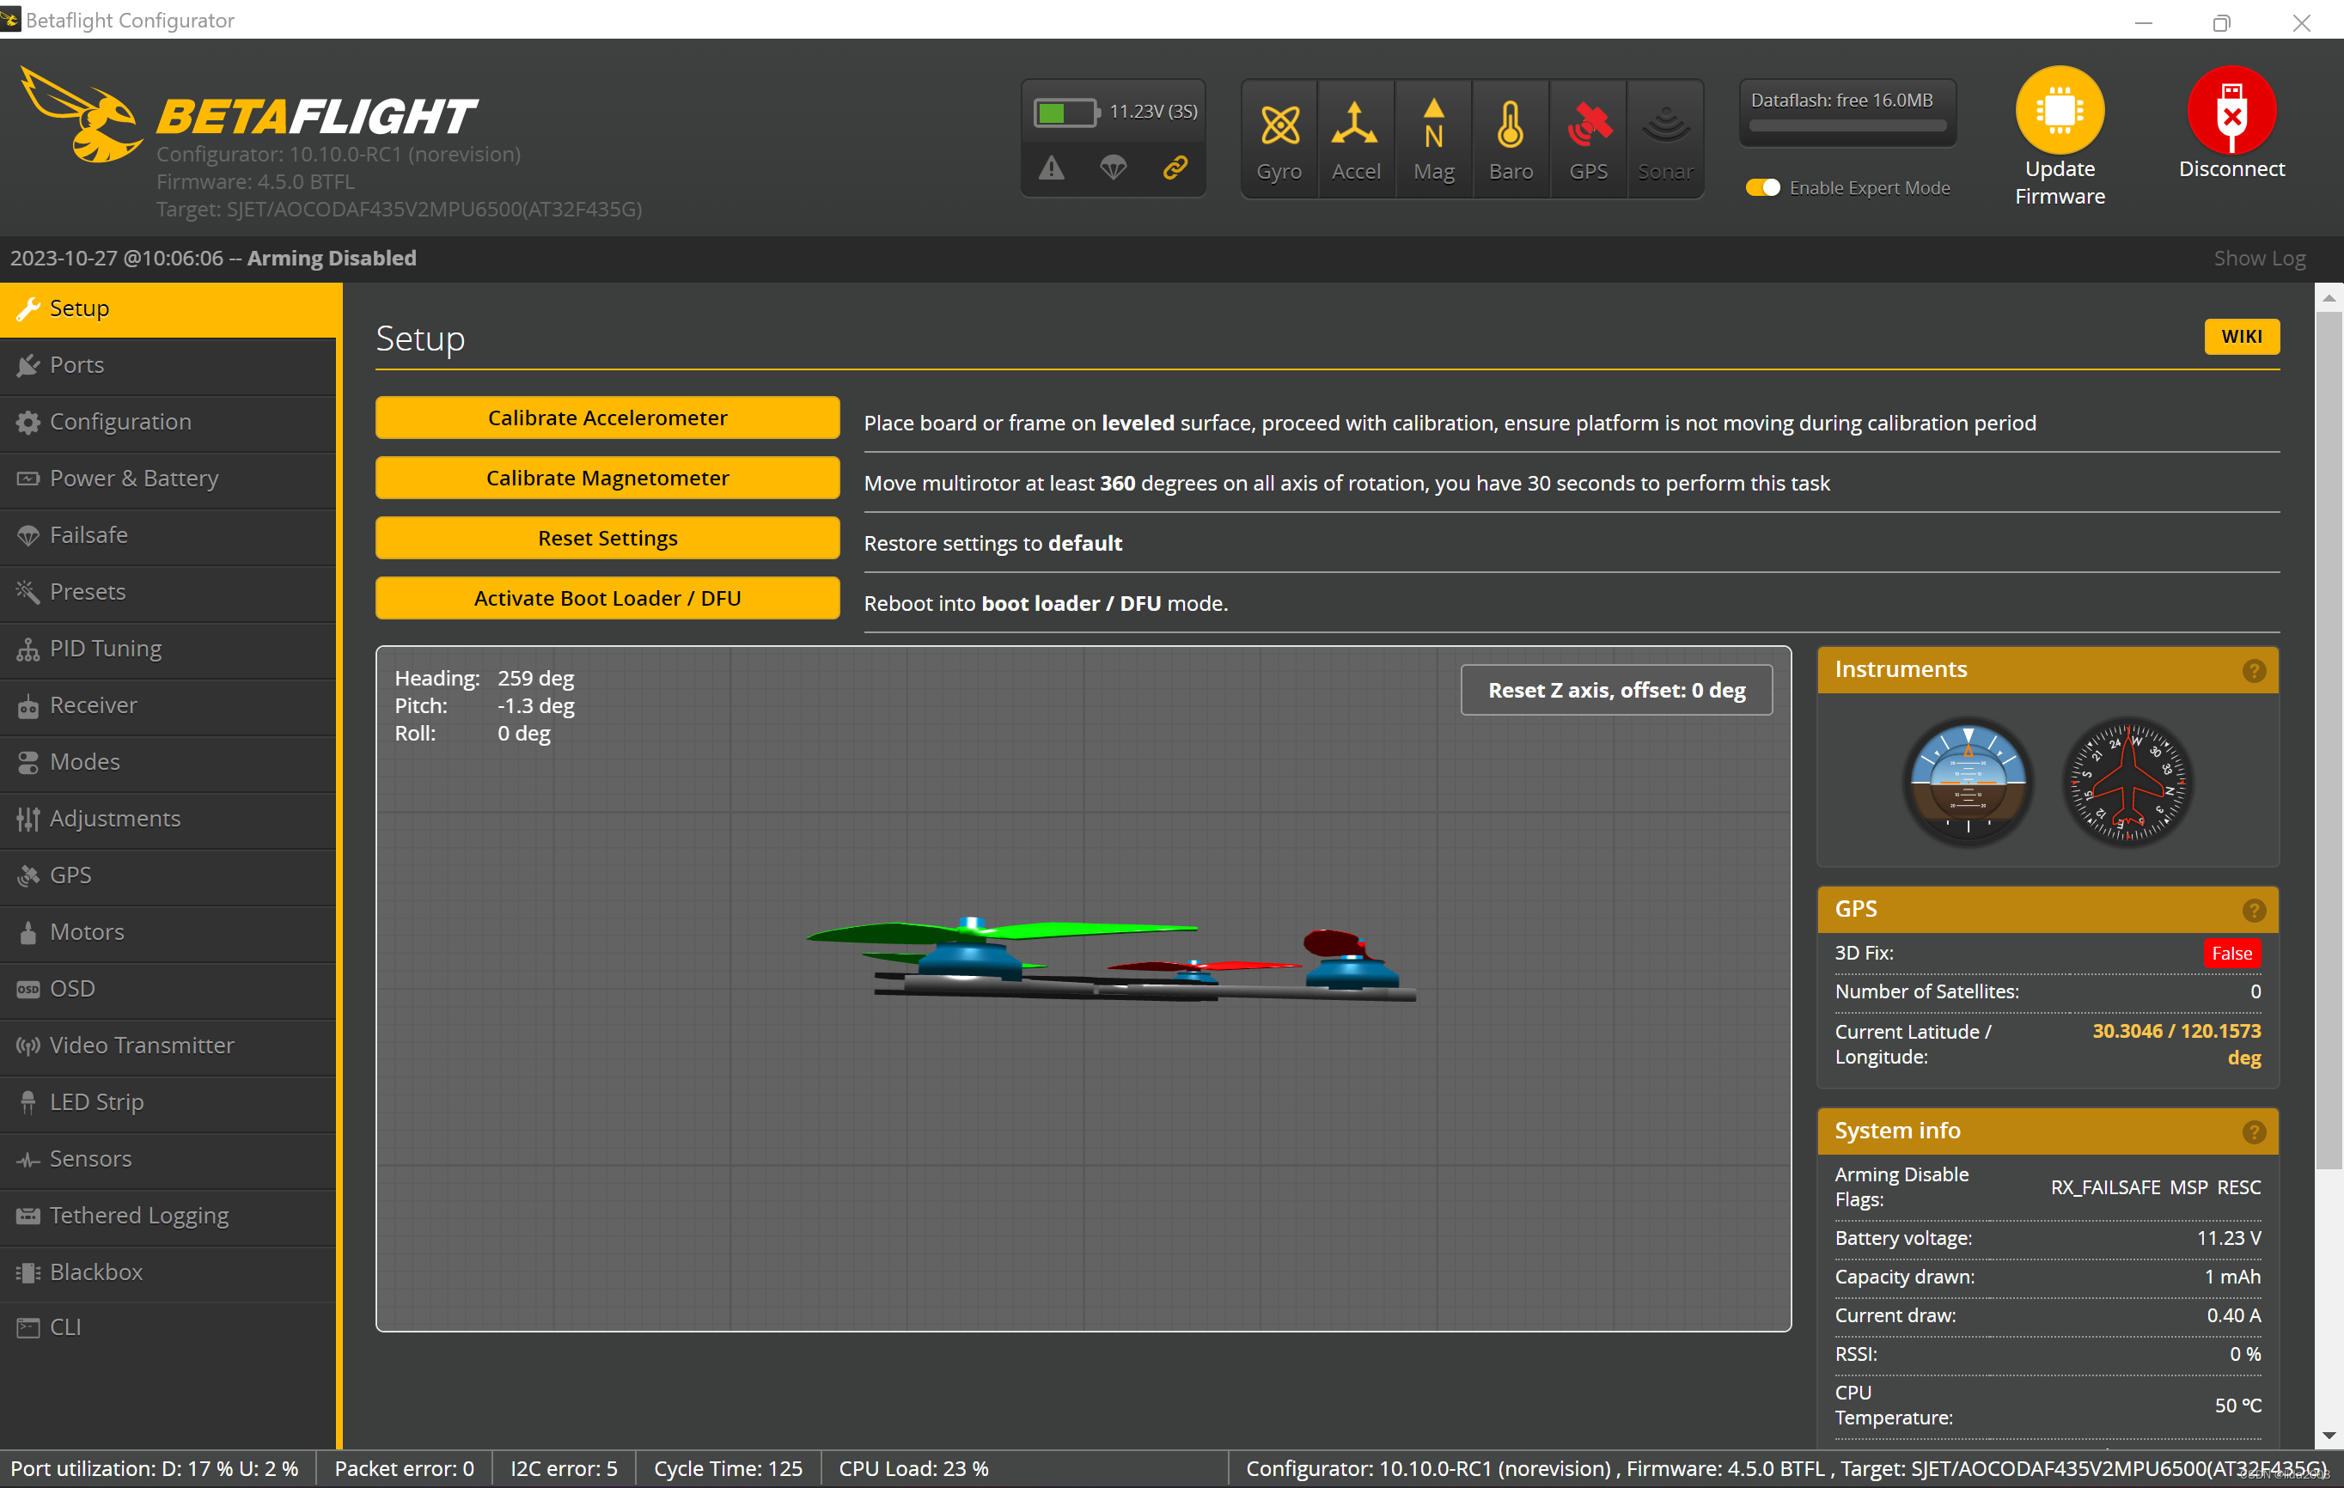Open the CLI tab
The height and width of the screenshot is (1488, 2344).
click(64, 1327)
